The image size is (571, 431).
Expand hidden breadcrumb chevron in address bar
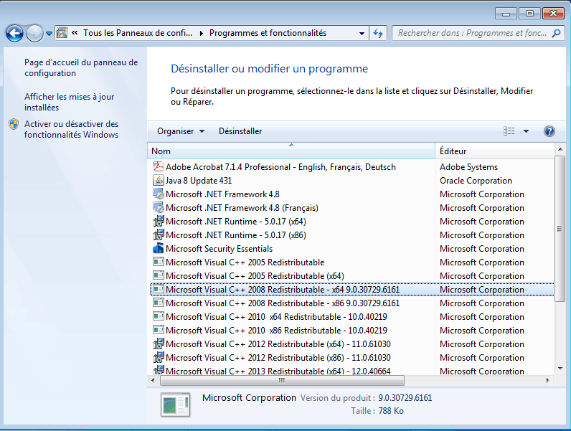75,33
